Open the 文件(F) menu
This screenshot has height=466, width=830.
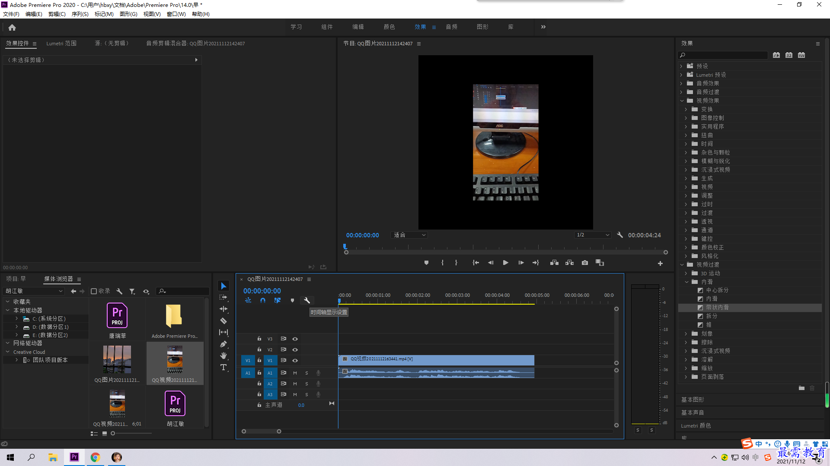[x=11, y=14]
